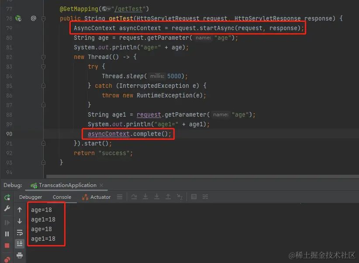Click InterruptedException in the catch clause

tap(154, 86)
